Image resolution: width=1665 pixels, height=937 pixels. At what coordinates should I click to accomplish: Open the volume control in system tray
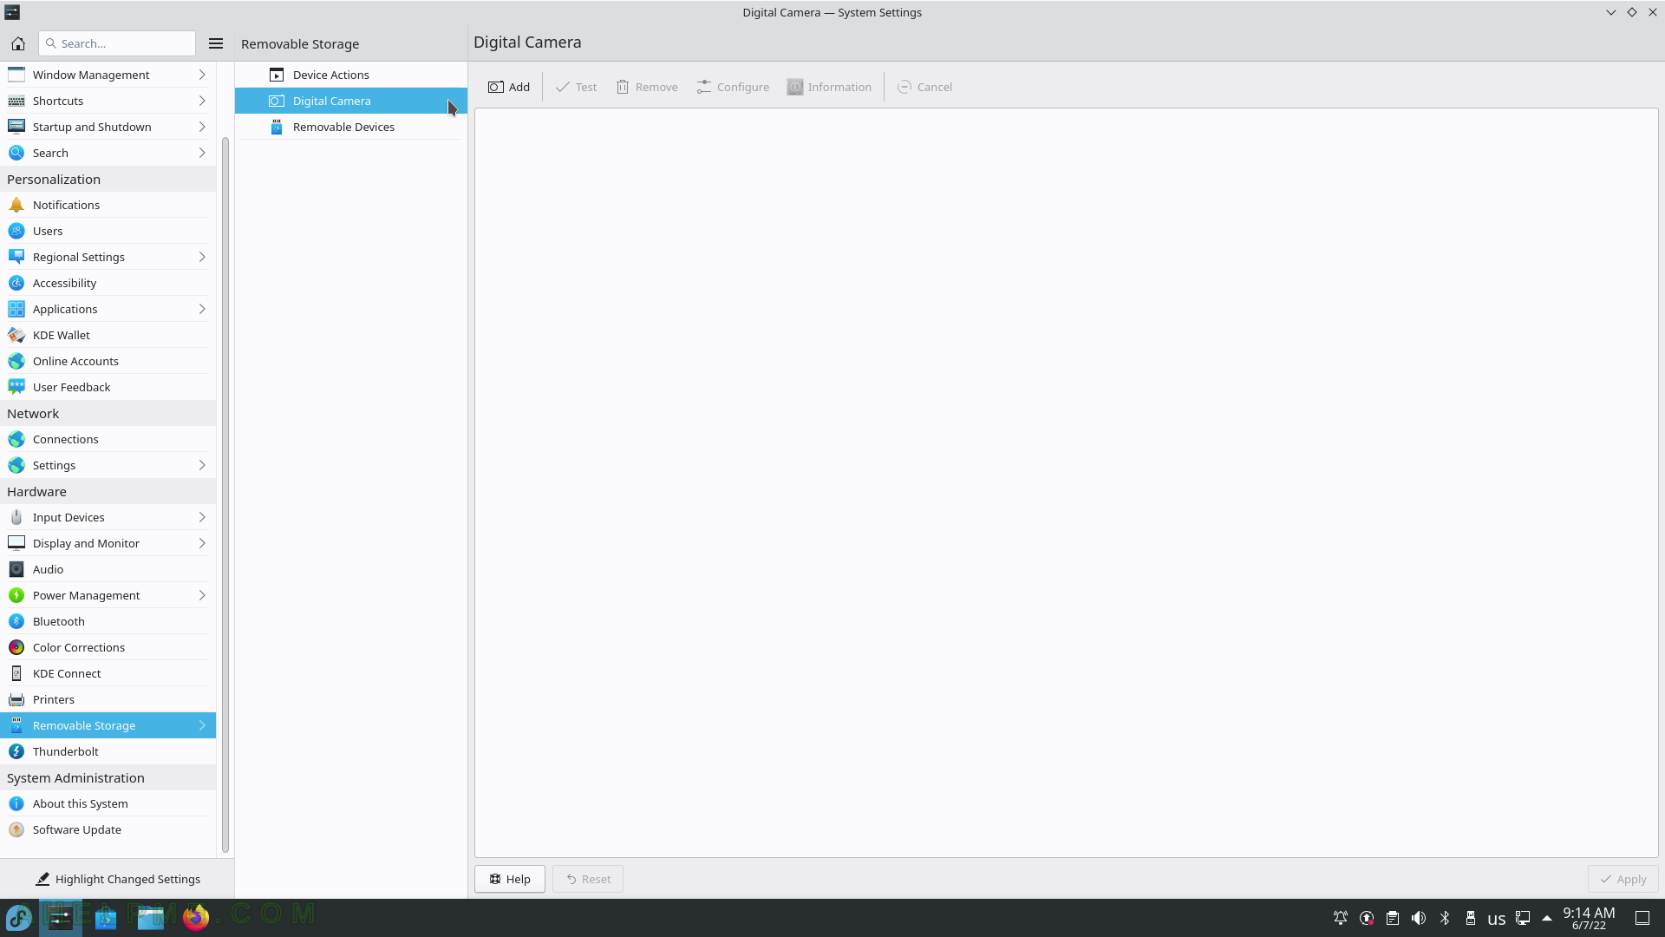[1419, 918]
